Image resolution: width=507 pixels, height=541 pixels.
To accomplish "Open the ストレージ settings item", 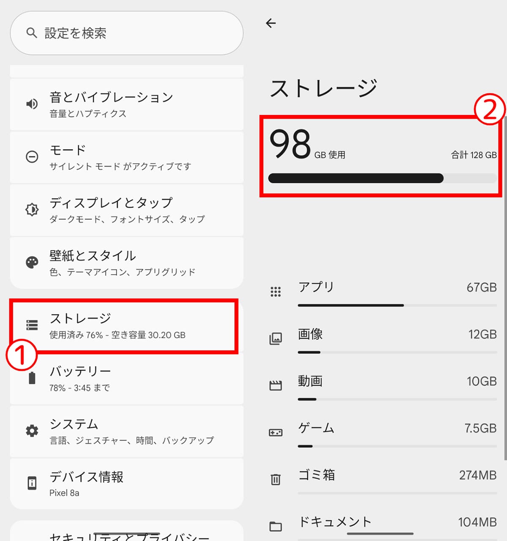I will click(x=123, y=326).
